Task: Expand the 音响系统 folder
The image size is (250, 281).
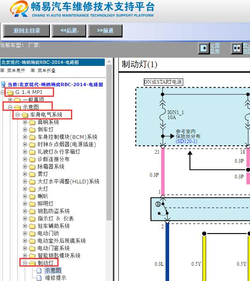Action: (25, 122)
